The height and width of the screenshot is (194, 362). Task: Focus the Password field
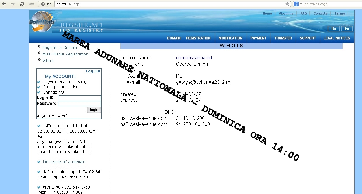click(x=80, y=104)
